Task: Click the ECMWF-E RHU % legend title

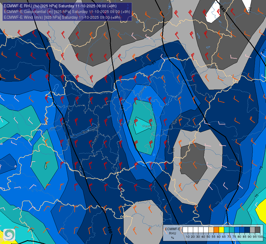Action: [x=173, y=233]
